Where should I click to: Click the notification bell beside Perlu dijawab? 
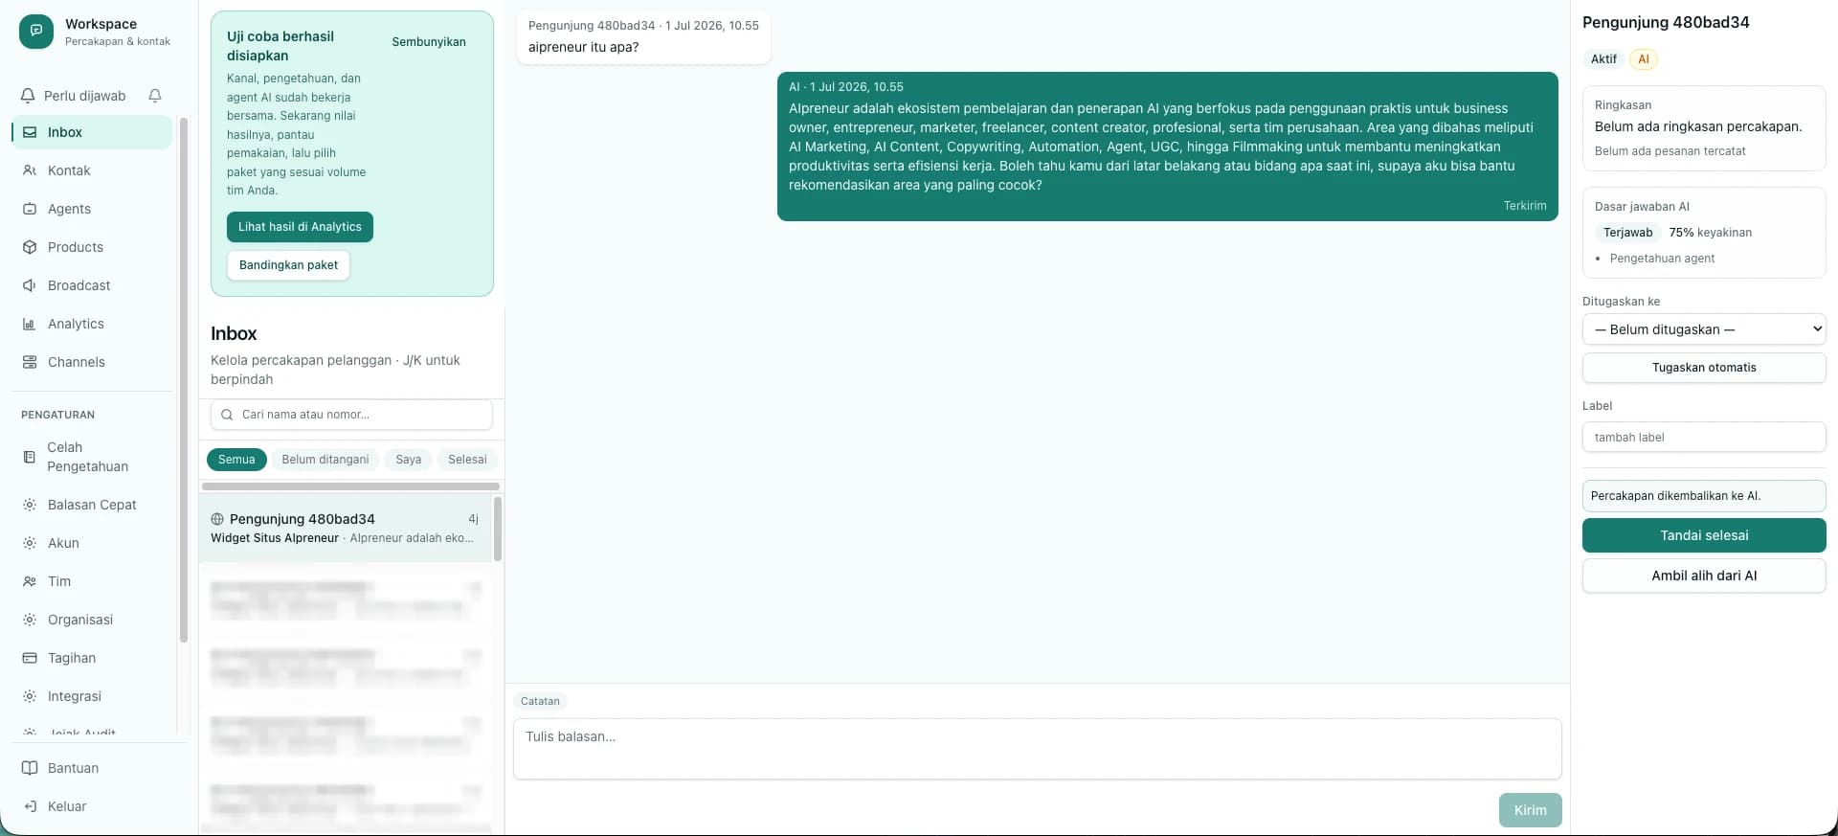pos(155,96)
